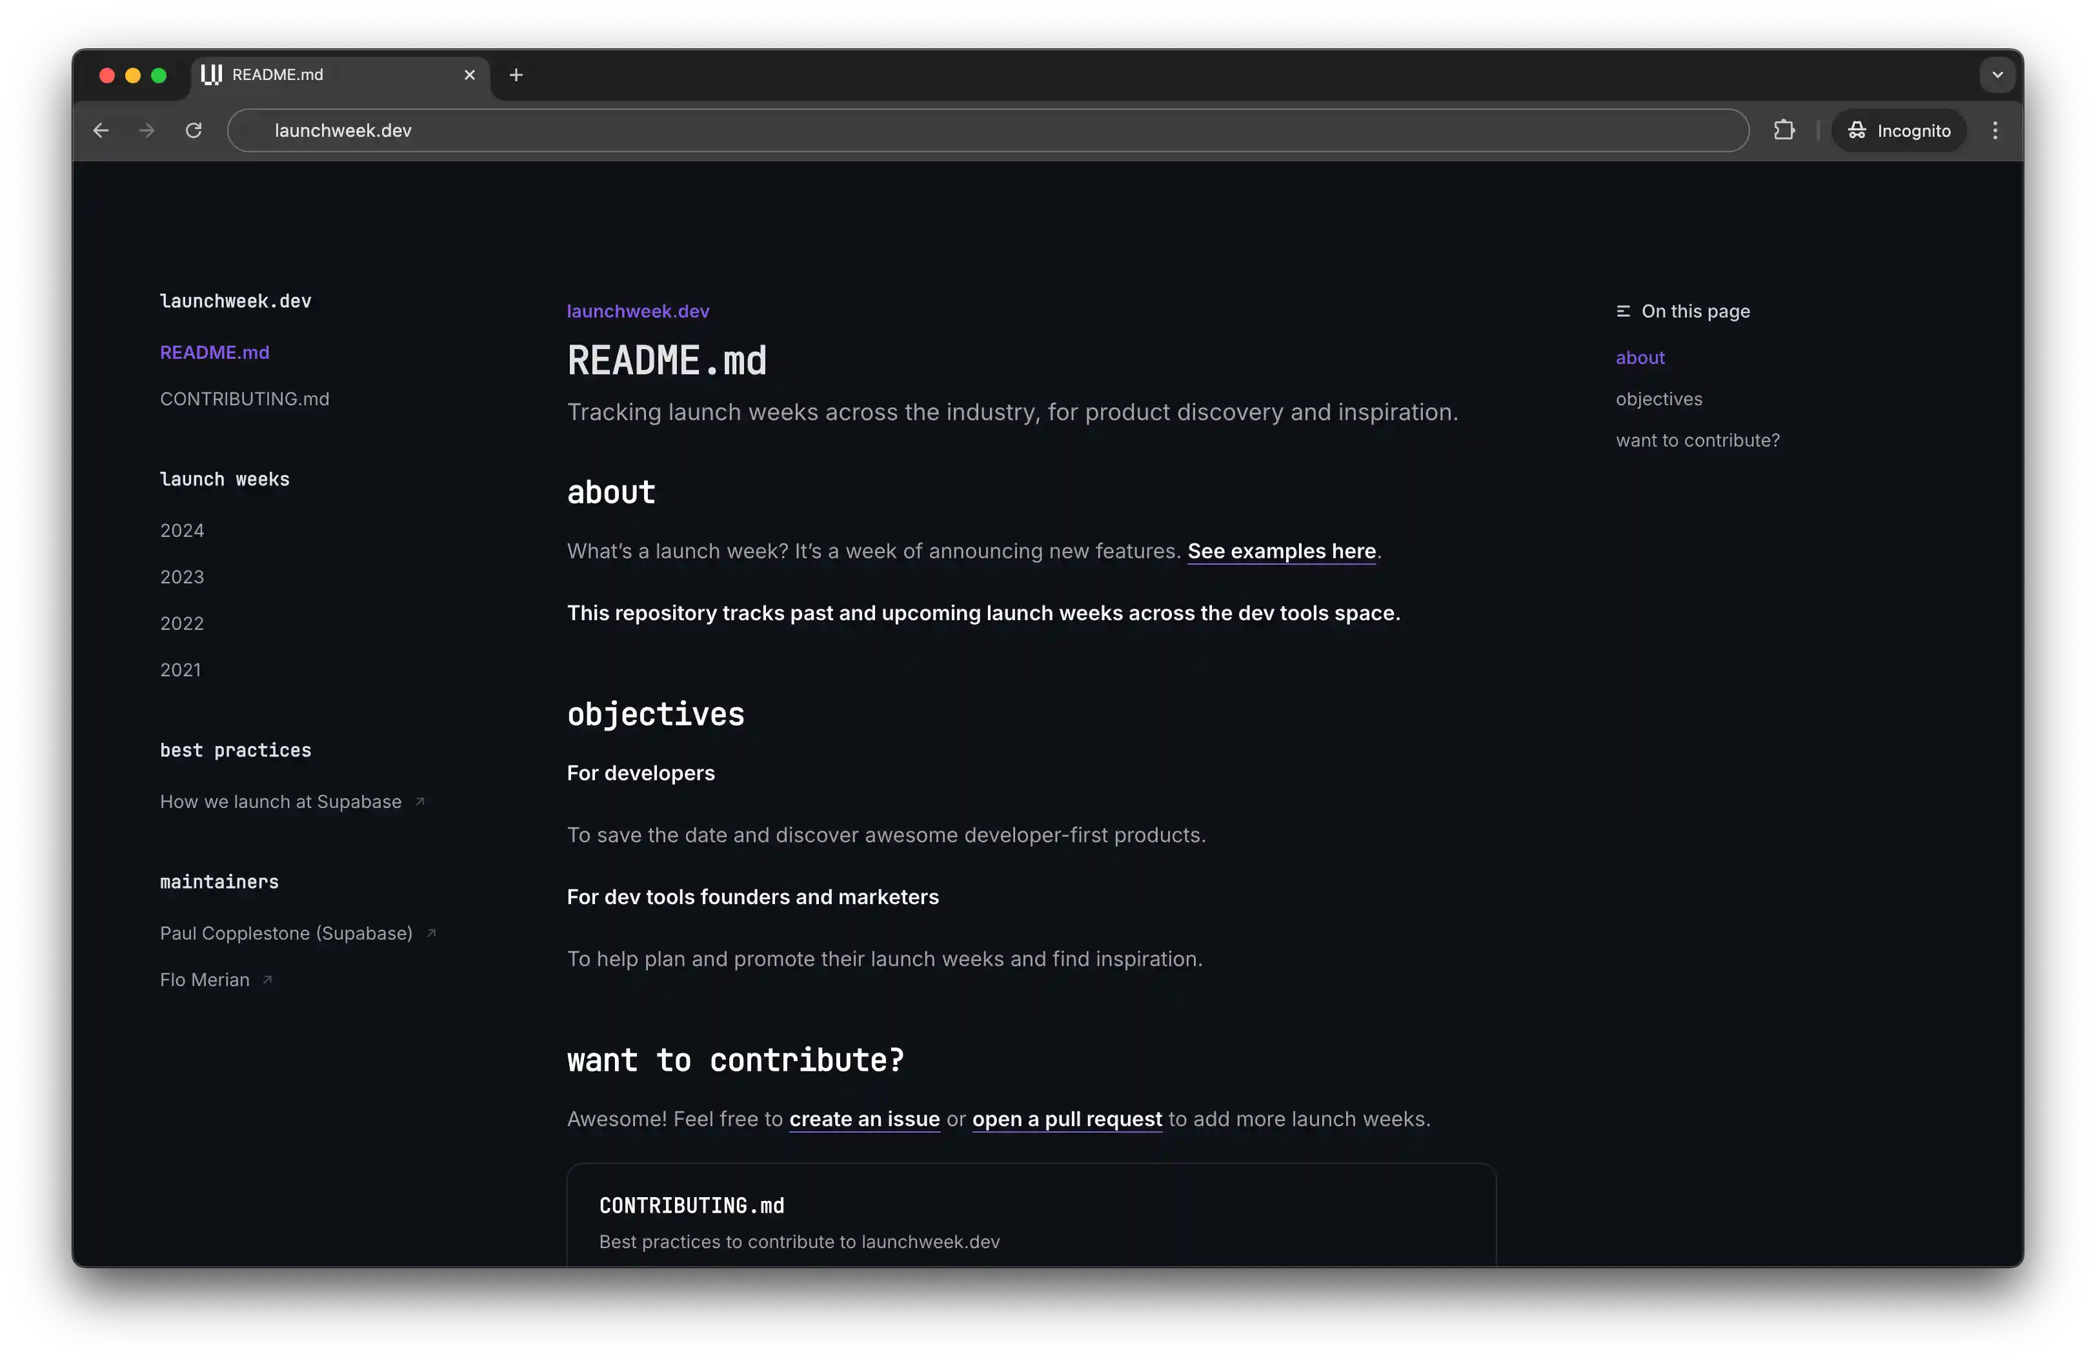Open CONTRIBUTING.md from the sidebar
Image resolution: width=2096 pixels, height=1363 pixels.
[244, 399]
